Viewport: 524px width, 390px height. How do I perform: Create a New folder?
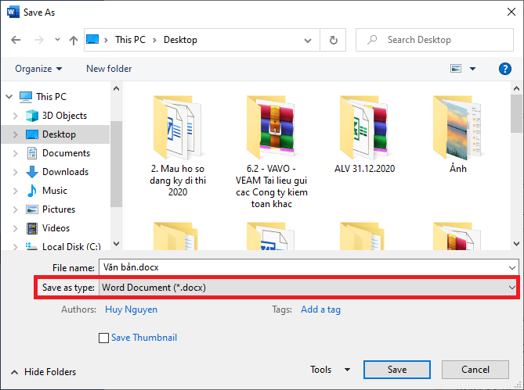click(109, 69)
